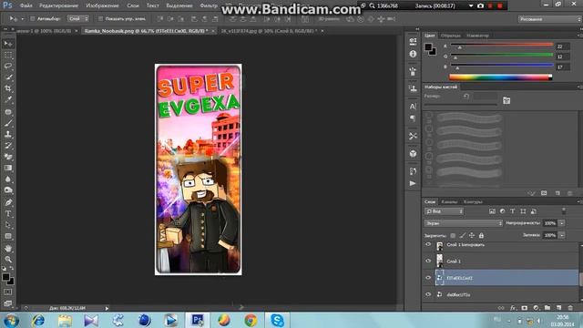This screenshot has height=328, width=583.
Task: Hide the highlighted selected layer via its eye icon
Action: coord(428,278)
